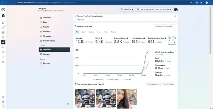The image size is (213, 109).
Task: Select the 3-second views 2.8K metric card
Action: pos(121,40)
